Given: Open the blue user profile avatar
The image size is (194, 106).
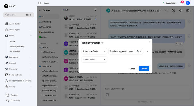Looking at the screenshot, I should pyautogui.click(x=188, y=3).
